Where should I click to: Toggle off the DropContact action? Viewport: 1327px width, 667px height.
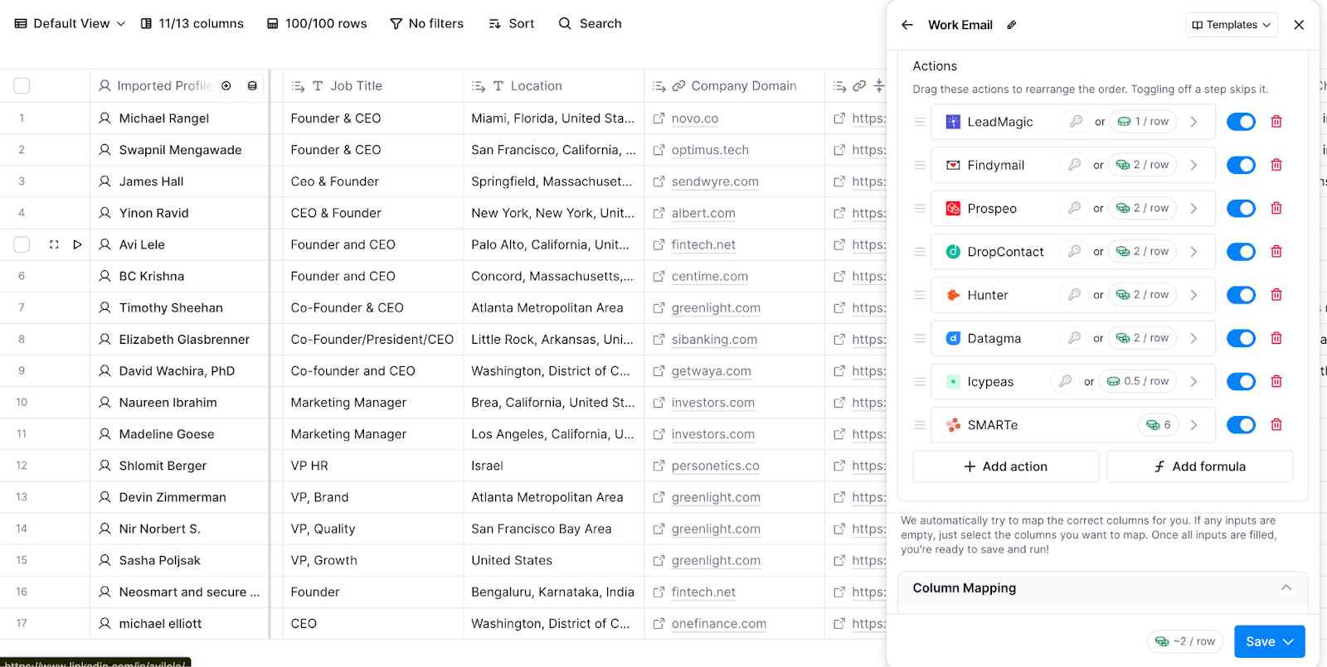(x=1241, y=251)
